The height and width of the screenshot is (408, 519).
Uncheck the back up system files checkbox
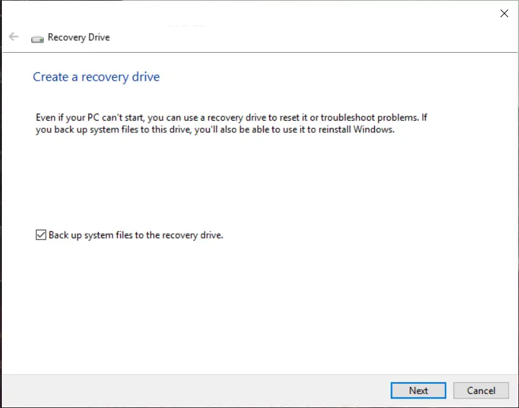click(41, 235)
